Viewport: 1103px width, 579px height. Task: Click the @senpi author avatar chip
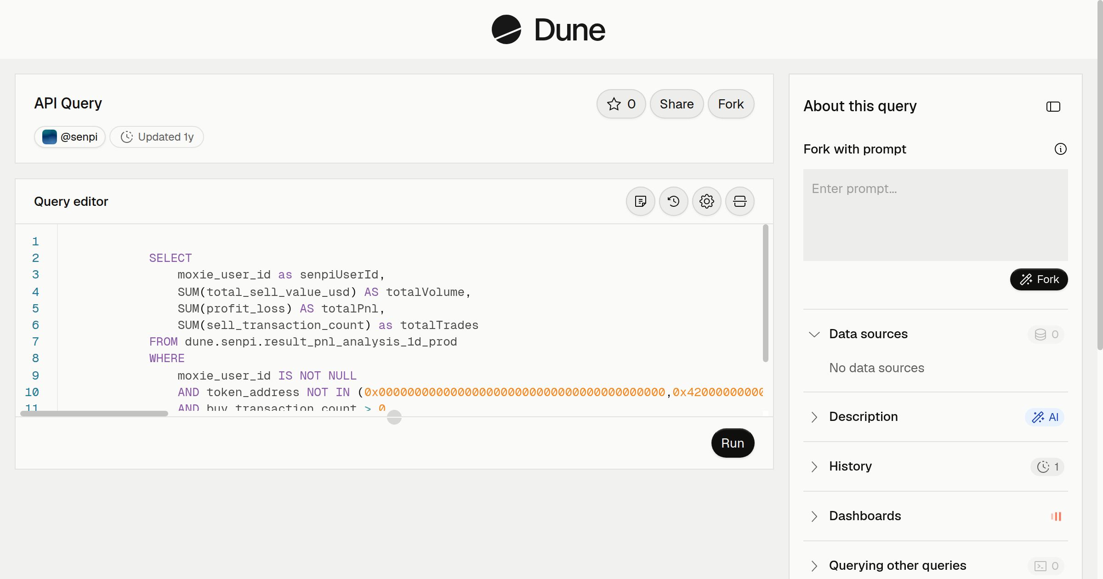pos(69,137)
